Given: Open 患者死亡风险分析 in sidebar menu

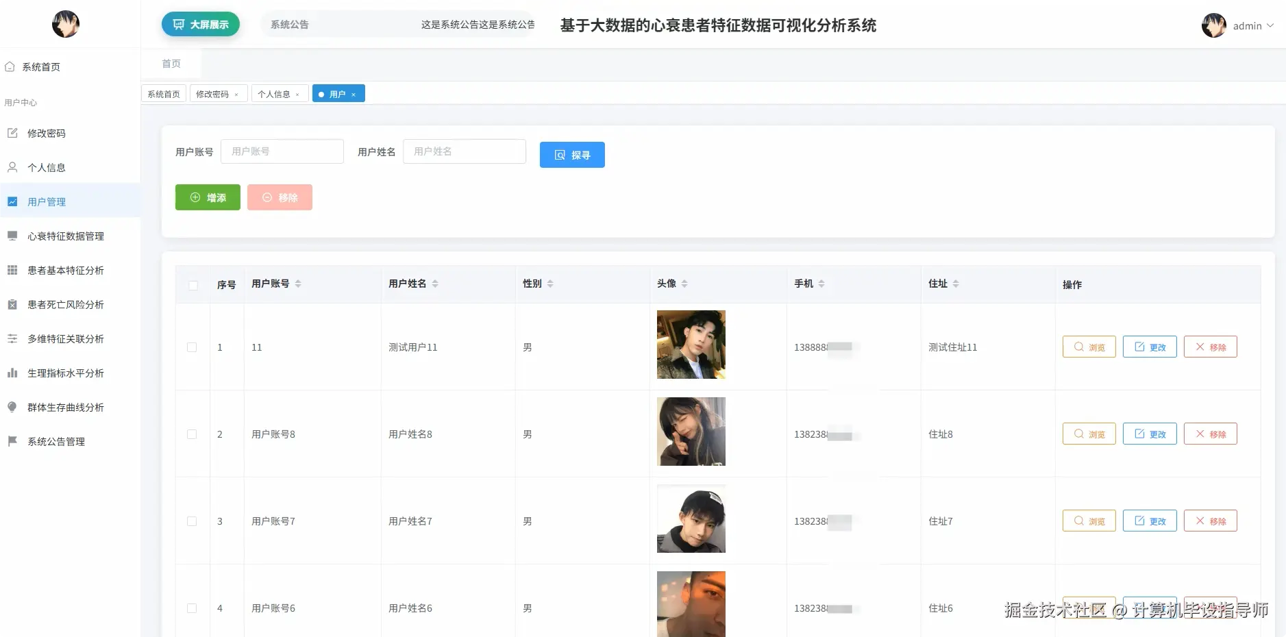Looking at the screenshot, I should tap(71, 304).
